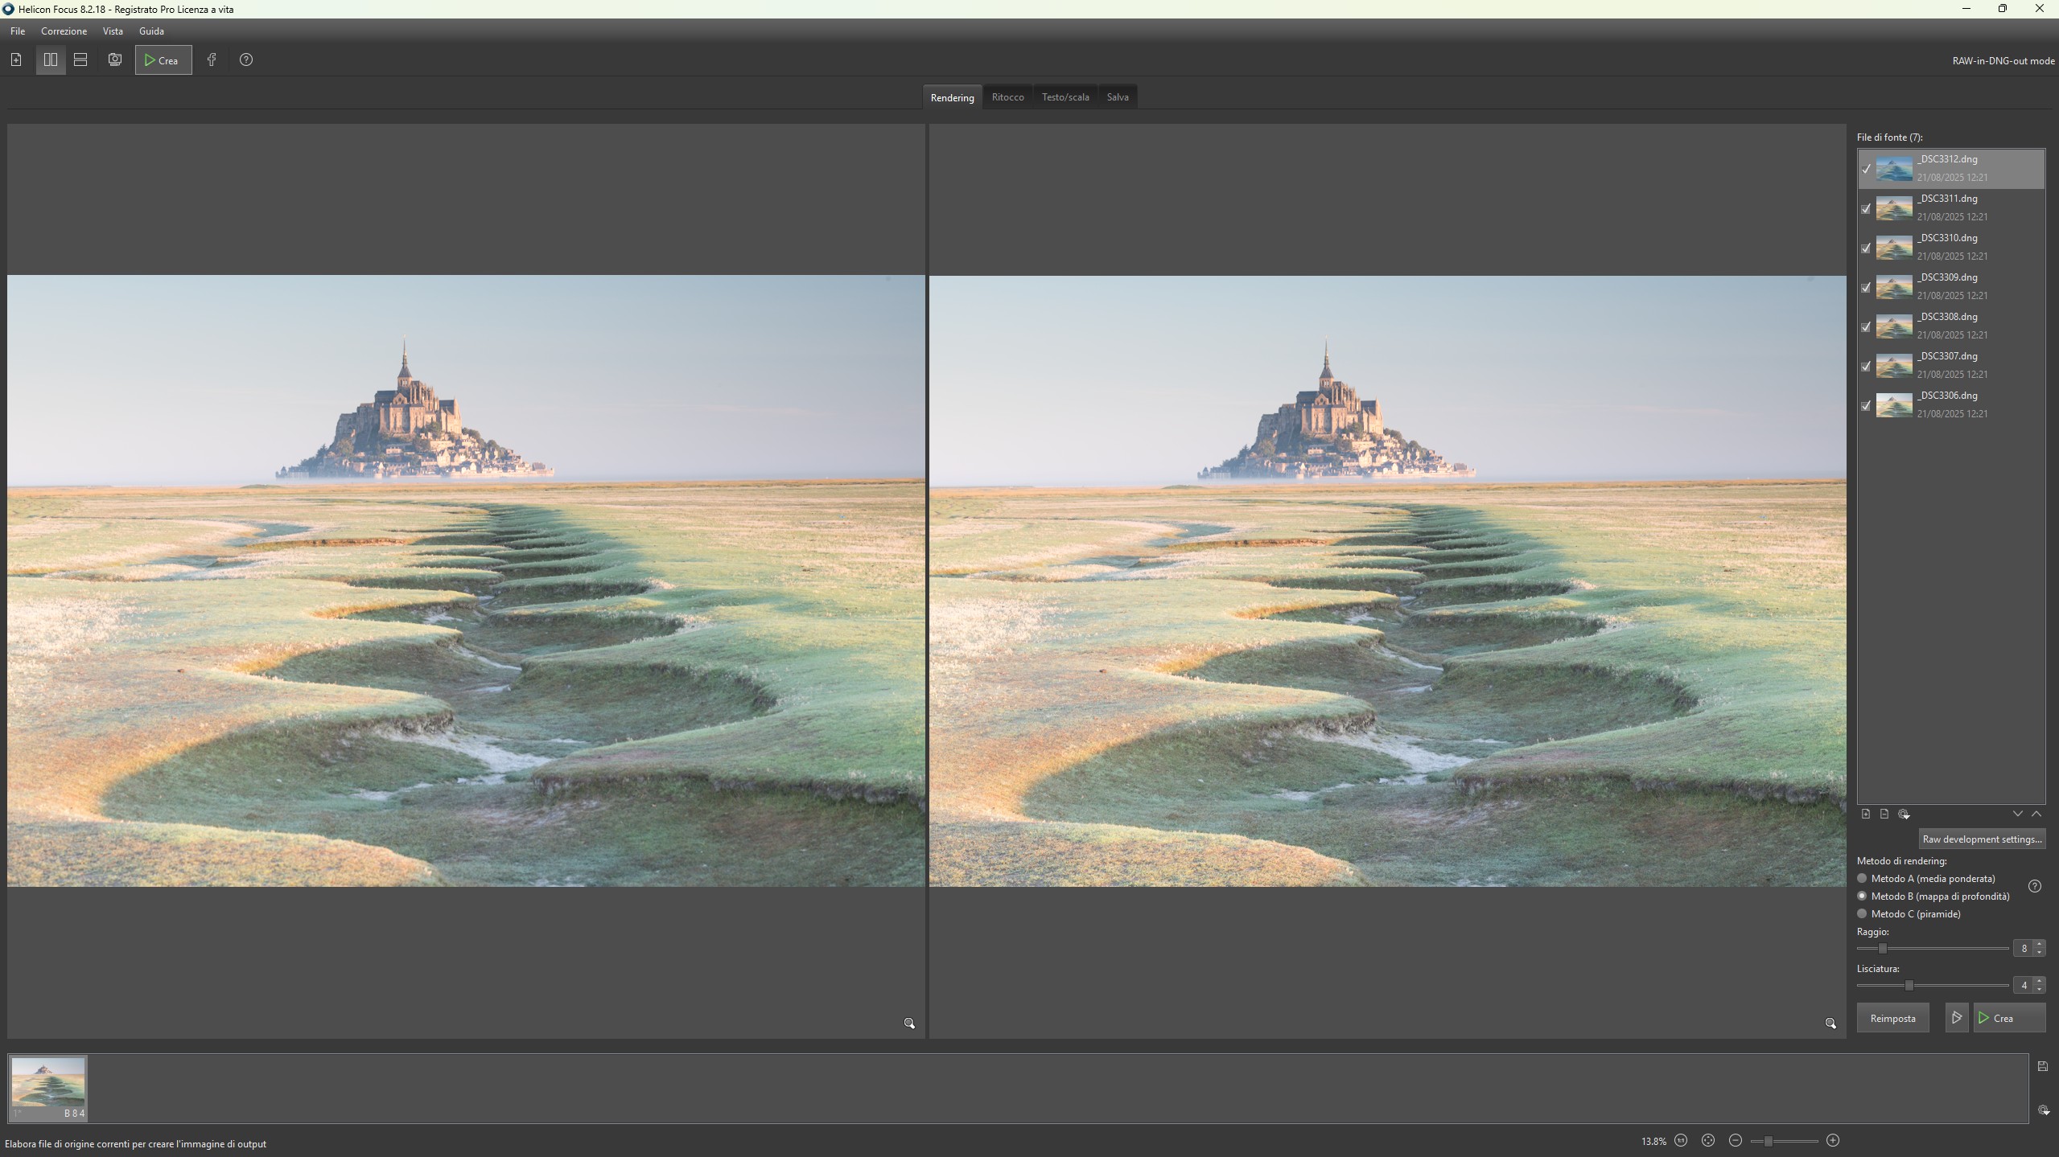Open output list gear options dropdown
The width and height of the screenshot is (2059, 1157).
pos(2044,1110)
